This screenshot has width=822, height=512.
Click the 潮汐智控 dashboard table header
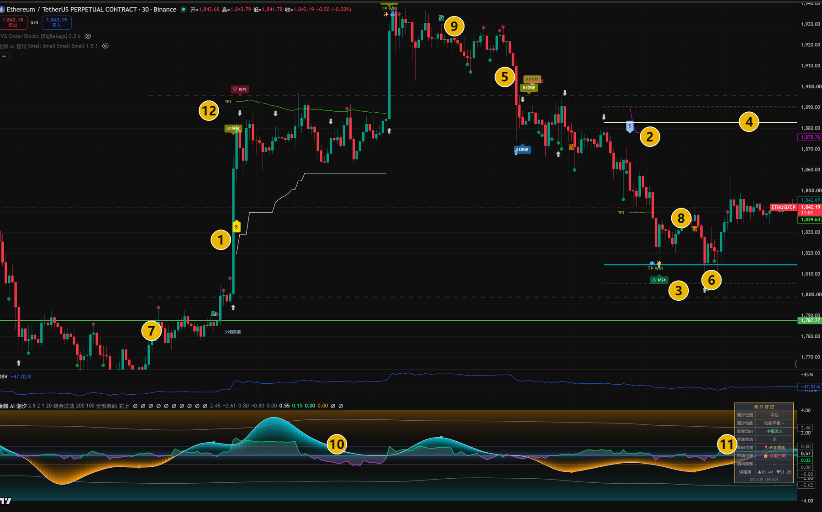[764, 407]
